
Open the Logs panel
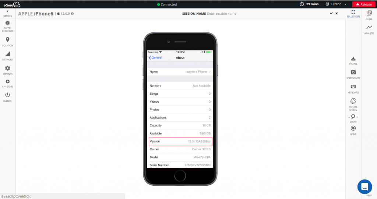pyautogui.click(x=369, y=15)
